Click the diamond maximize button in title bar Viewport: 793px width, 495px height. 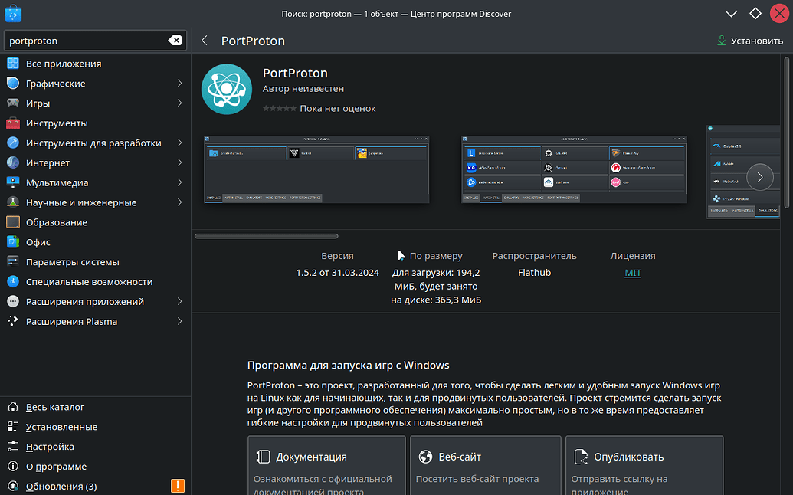(755, 14)
